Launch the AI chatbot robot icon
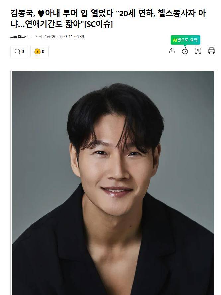Screen dimensions: 221x295 click(185, 51)
